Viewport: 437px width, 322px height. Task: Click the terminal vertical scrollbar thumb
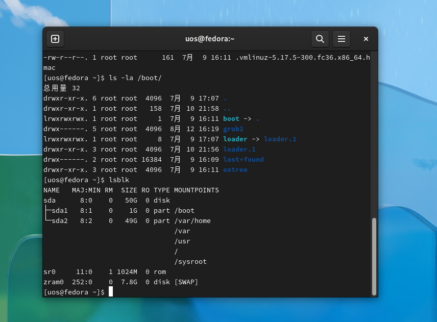click(374, 256)
